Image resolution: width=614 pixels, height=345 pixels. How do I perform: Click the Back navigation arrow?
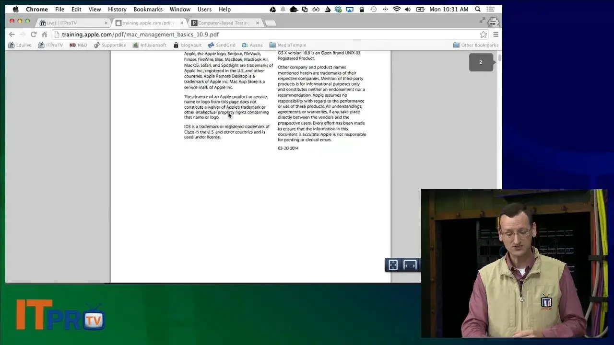[x=12, y=34]
